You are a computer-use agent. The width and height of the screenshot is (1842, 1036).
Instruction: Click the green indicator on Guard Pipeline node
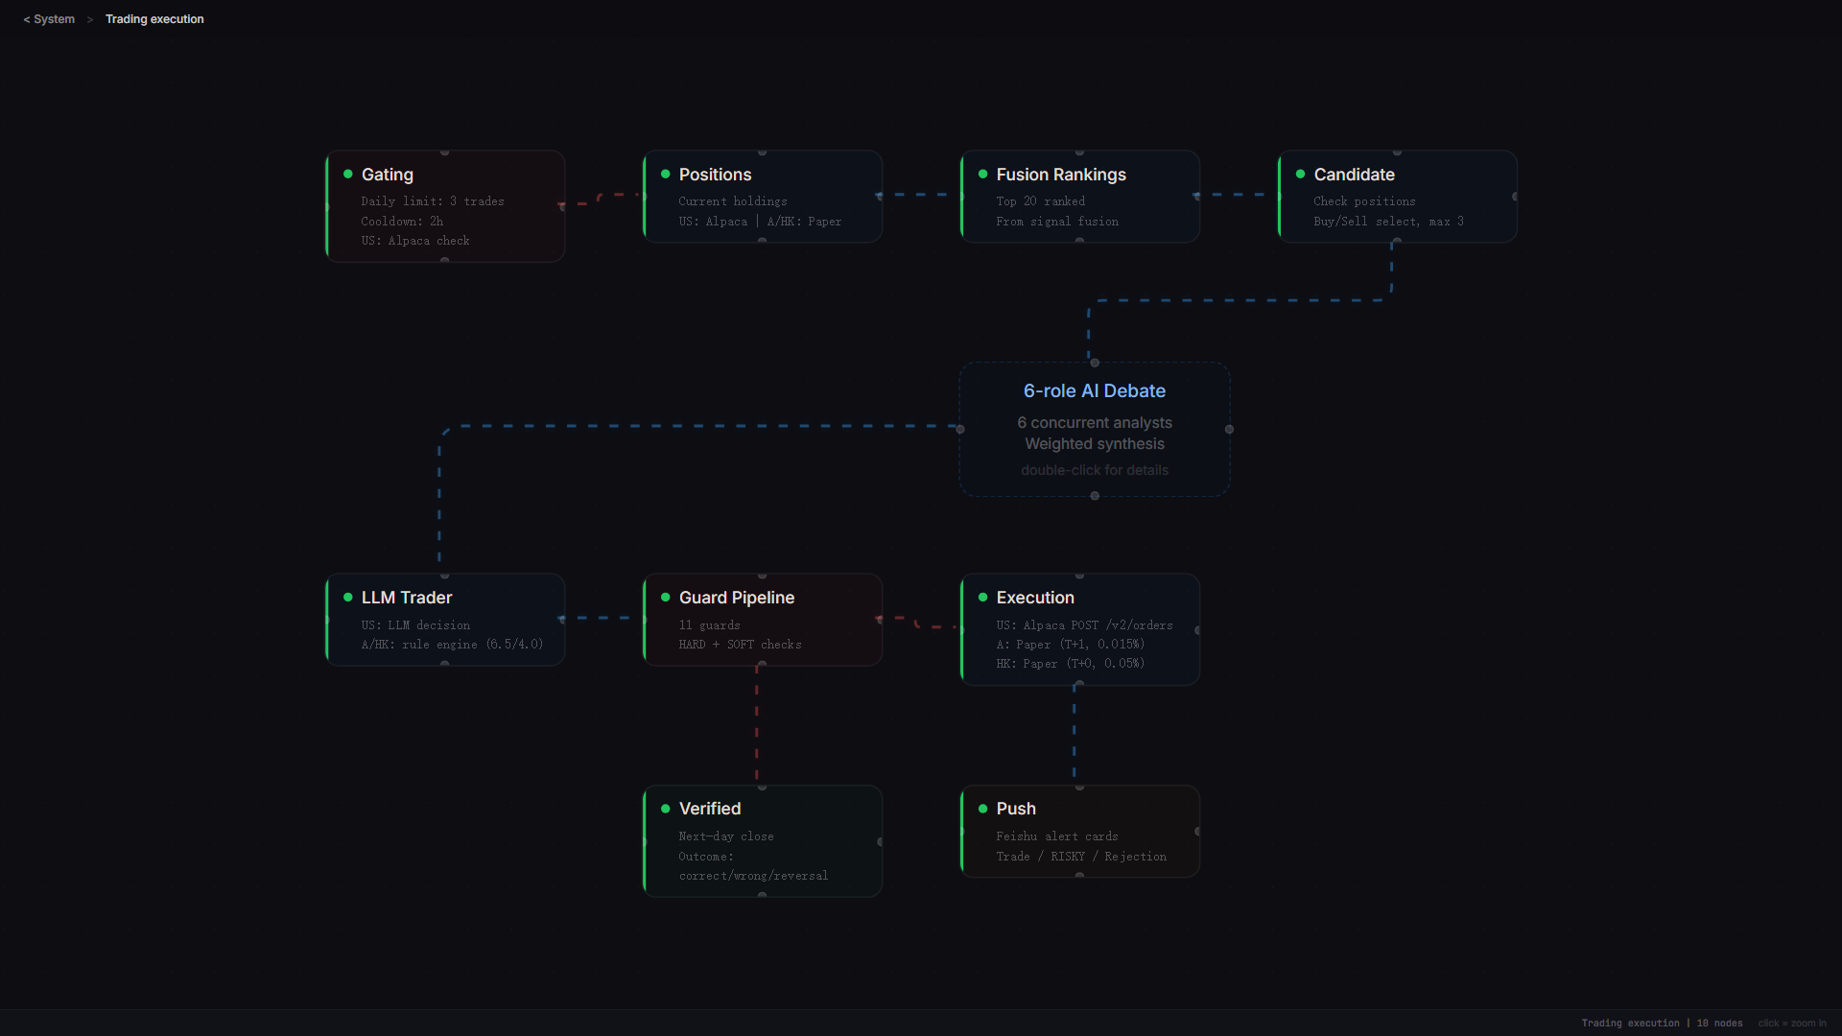666,597
